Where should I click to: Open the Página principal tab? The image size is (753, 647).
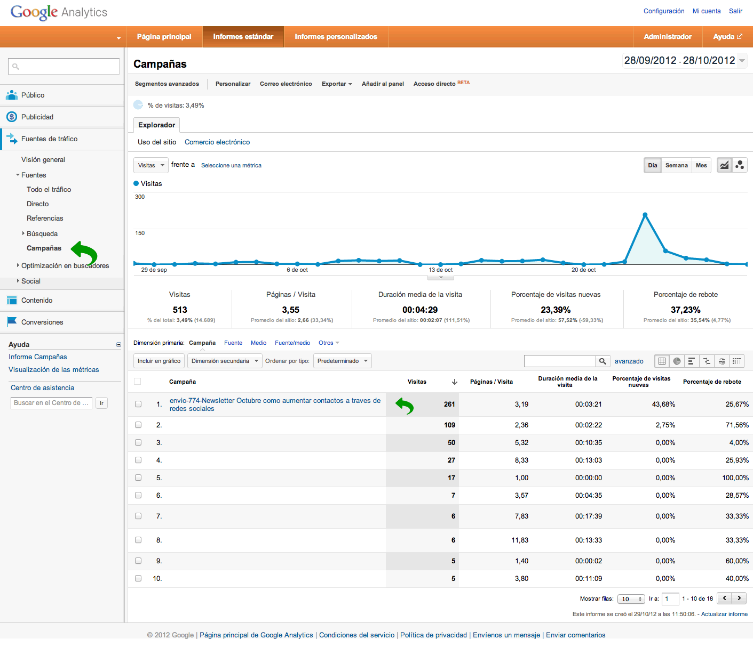click(164, 37)
